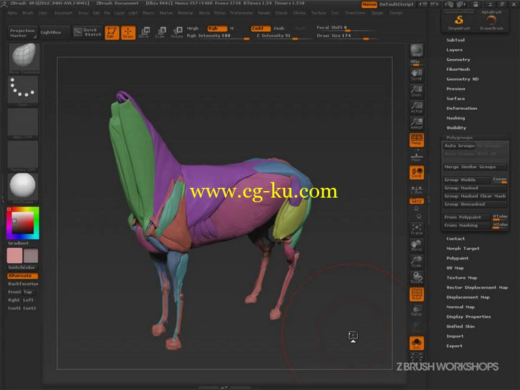Select the Move mode icon in top shelf

click(144, 32)
